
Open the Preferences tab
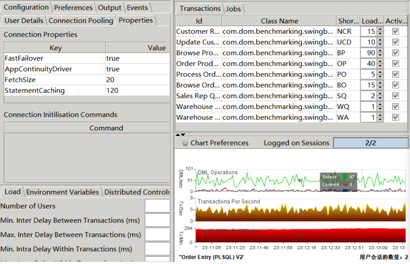pyautogui.click(x=73, y=8)
